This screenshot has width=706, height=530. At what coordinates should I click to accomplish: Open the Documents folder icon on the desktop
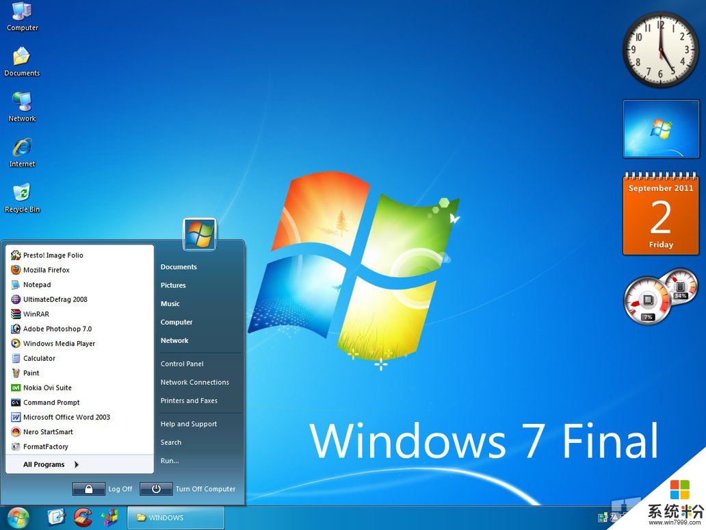point(22,62)
